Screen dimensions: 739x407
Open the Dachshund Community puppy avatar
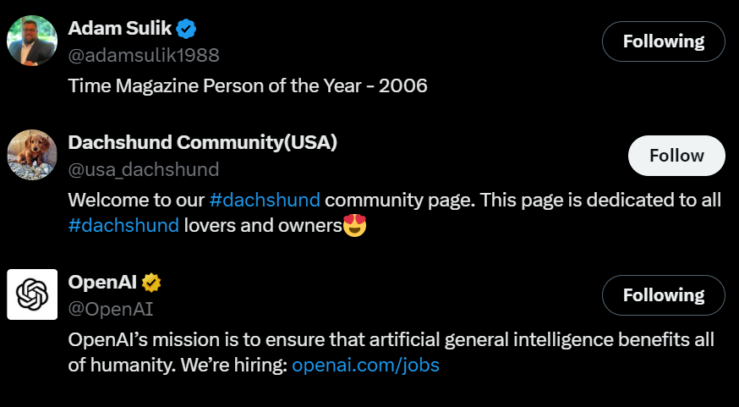32,155
